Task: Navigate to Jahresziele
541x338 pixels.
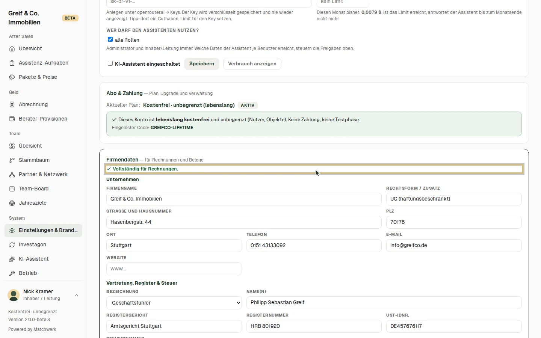Action: [x=43, y=203]
